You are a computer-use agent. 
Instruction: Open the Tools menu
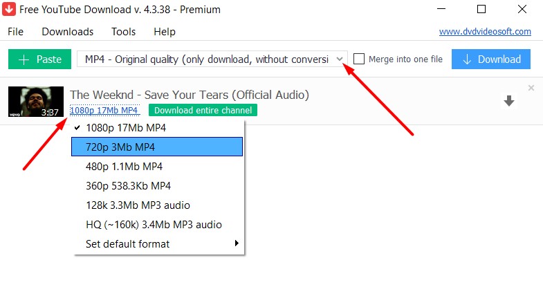click(x=123, y=32)
